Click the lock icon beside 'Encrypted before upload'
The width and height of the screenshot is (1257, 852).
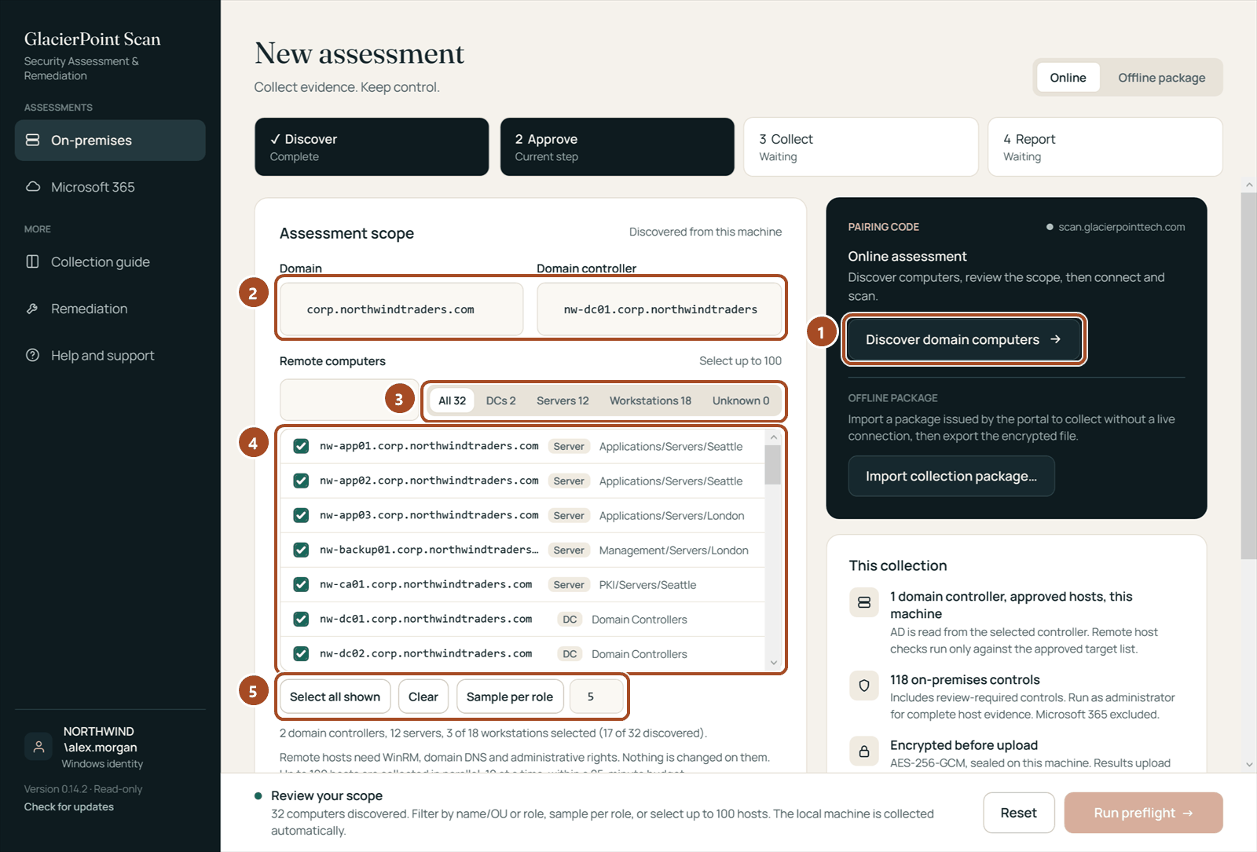[864, 751]
